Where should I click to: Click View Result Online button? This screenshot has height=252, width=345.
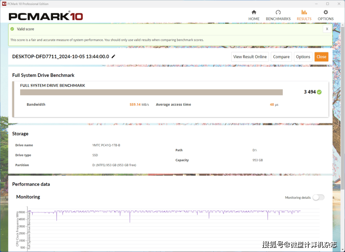point(250,57)
